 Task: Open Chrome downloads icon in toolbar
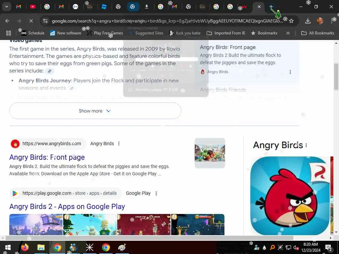coord(308,21)
